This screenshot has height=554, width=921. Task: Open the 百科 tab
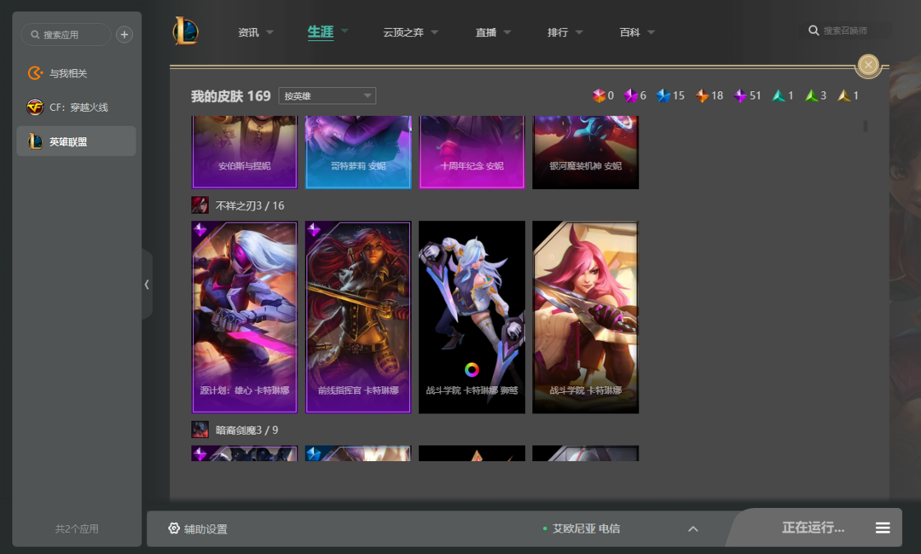[x=629, y=32]
